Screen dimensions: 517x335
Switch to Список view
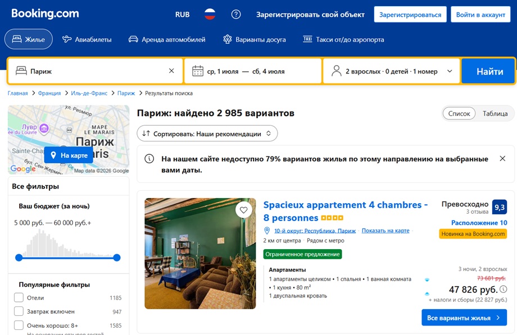[459, 113]
